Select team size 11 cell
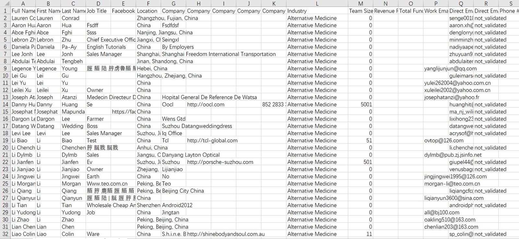519x239 pixels. tap(360, 234)
